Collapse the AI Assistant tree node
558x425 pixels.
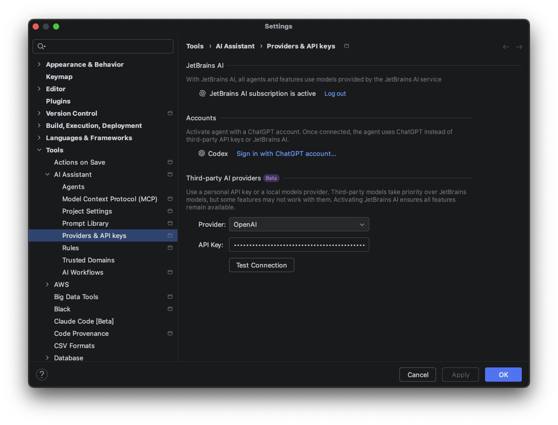[x=48, y=174]
